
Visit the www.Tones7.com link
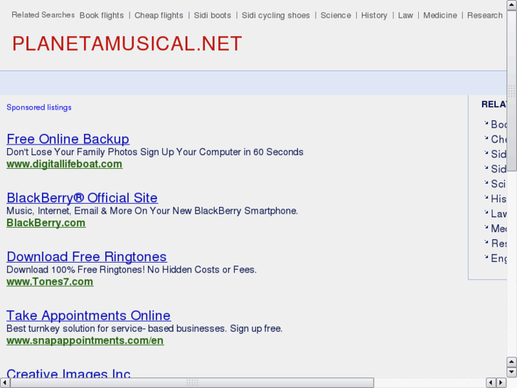pos(50,282)
